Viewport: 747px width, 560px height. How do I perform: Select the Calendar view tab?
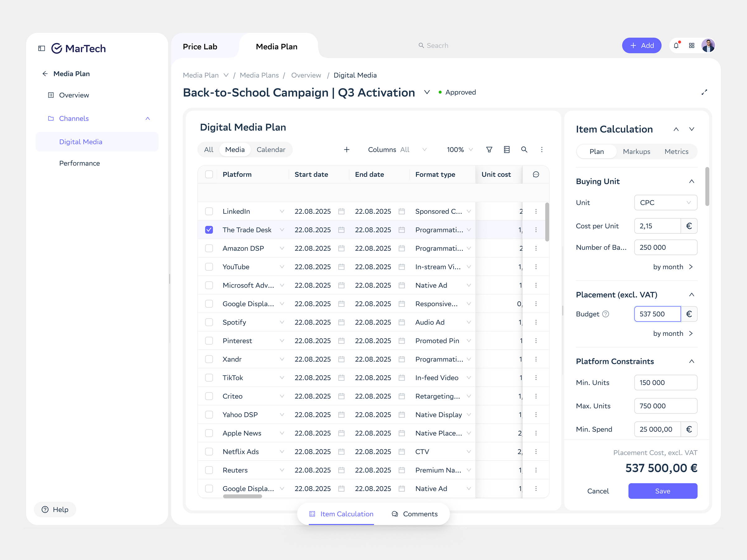[x=271, y=150]
